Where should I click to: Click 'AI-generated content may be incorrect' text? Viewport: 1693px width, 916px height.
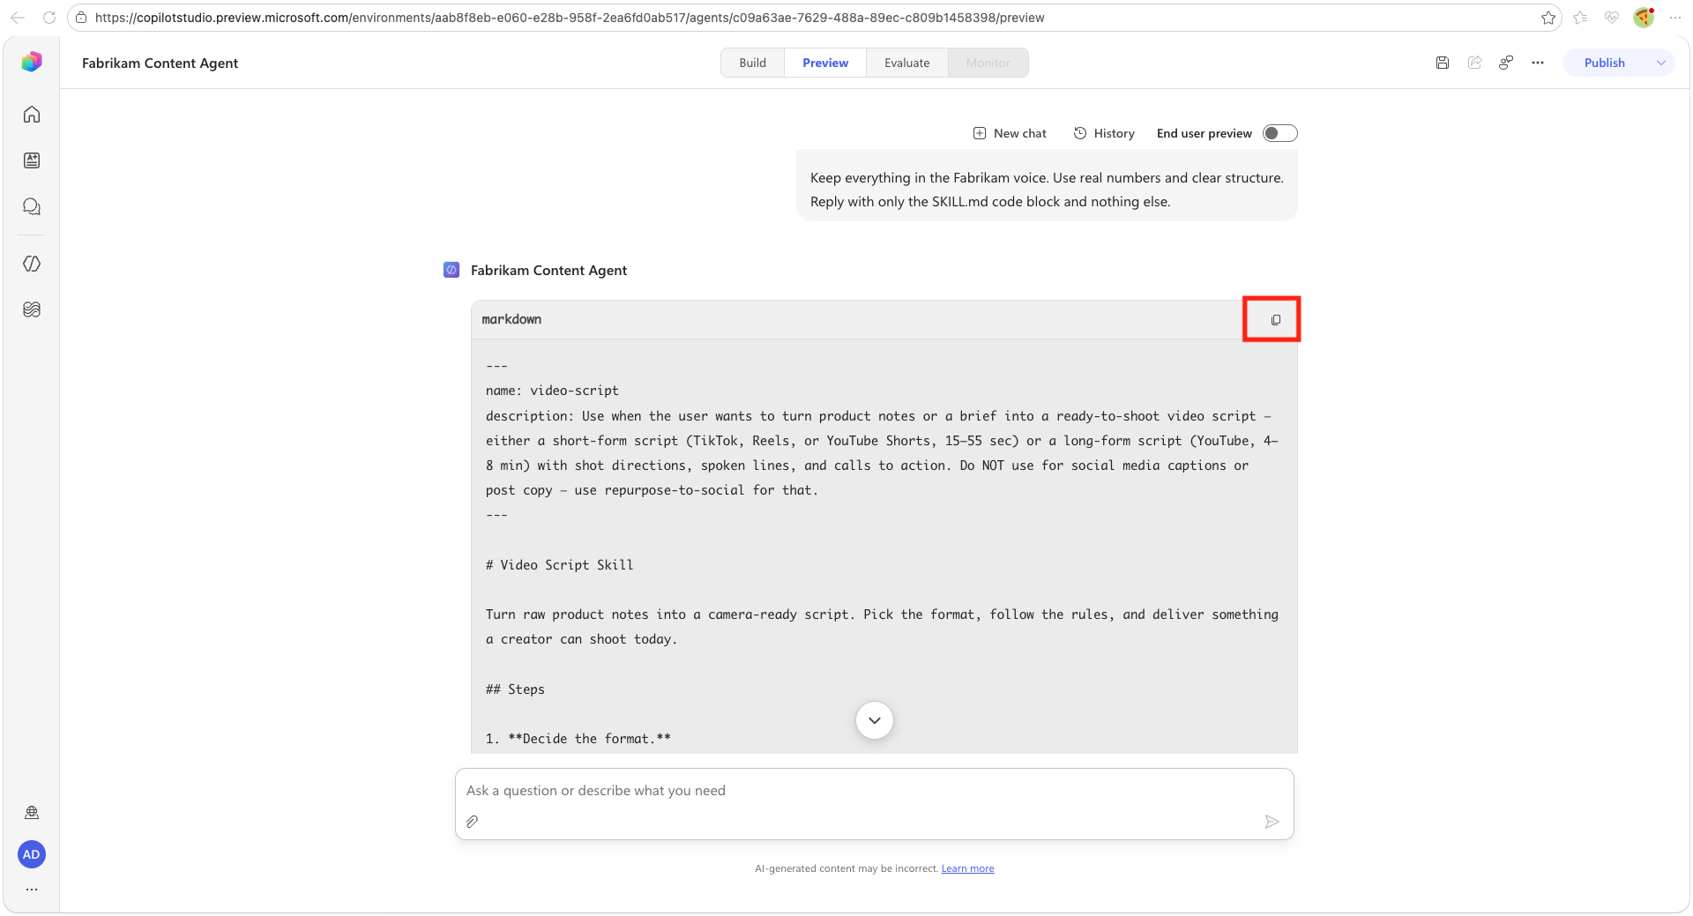(846, 868)
